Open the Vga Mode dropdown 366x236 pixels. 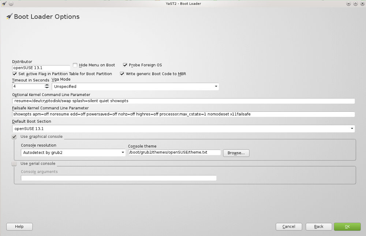tap(135, 86)
